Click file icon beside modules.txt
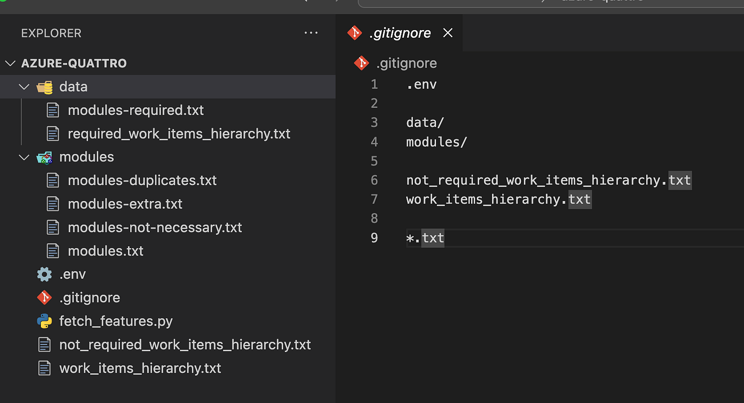The image size is (744, 403). pyautogui.click(x=53, y=251)
